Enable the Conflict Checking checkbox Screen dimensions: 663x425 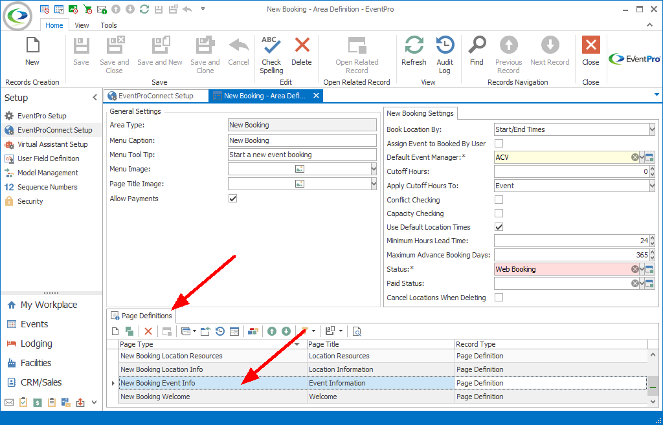(499, 199)
